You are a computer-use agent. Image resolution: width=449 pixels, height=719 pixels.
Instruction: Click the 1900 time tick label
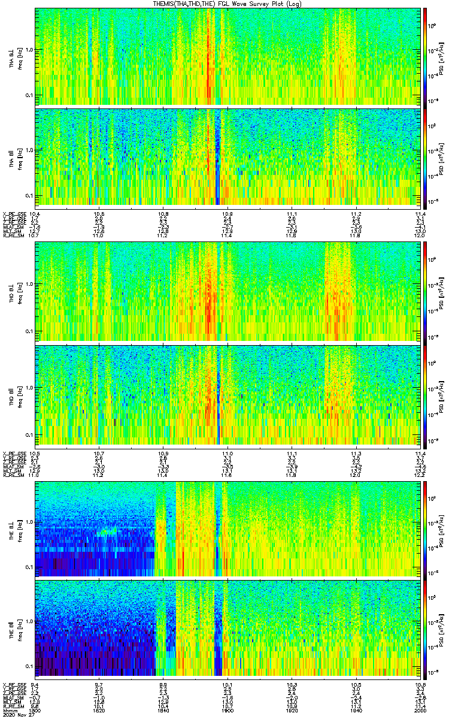point(227,710)
